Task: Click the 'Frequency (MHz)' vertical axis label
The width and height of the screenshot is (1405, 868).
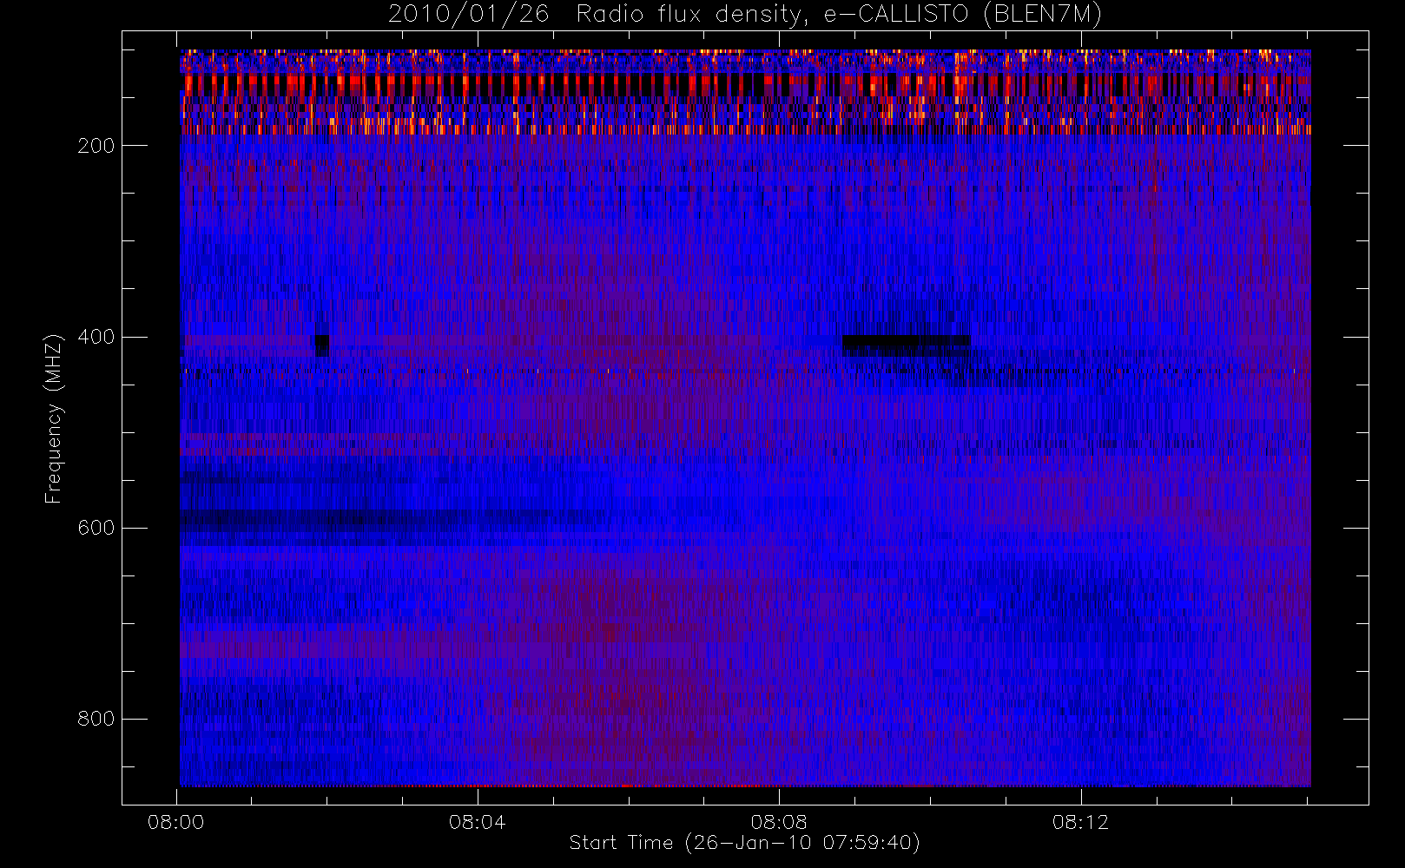Action: [x=54, y=418]
